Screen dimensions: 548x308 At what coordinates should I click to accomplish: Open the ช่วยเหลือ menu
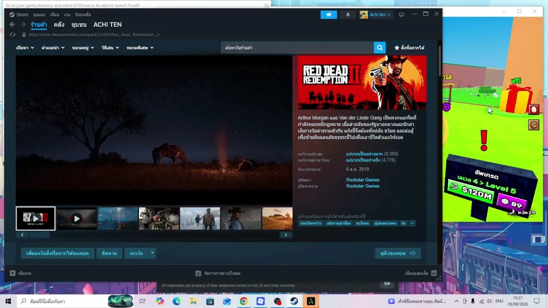tap(83, 15)
